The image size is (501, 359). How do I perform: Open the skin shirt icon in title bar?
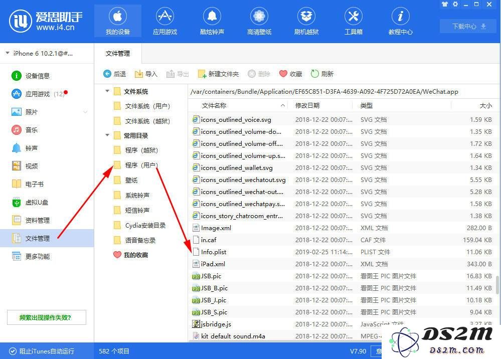(x=445, y=4)
